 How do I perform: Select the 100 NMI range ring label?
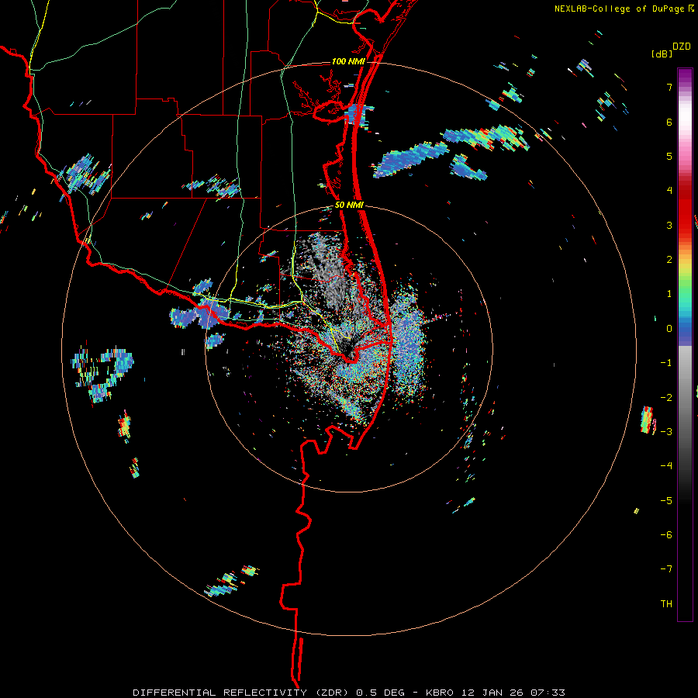click(348, 61)
